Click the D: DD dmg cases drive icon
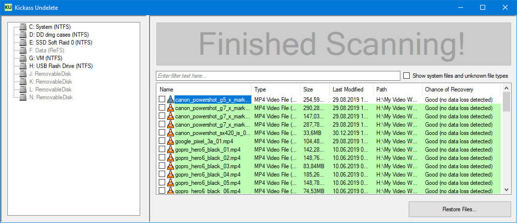The image size is (517, 223). [23, 35]
